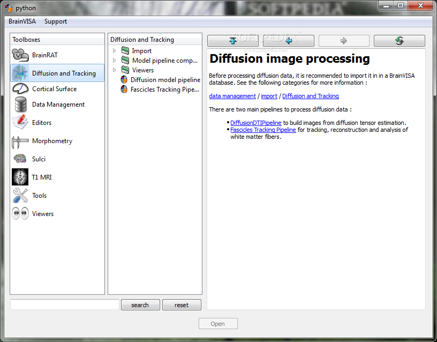
Task: Select Cortical Surface toolbox label
Action: [54, 88]
